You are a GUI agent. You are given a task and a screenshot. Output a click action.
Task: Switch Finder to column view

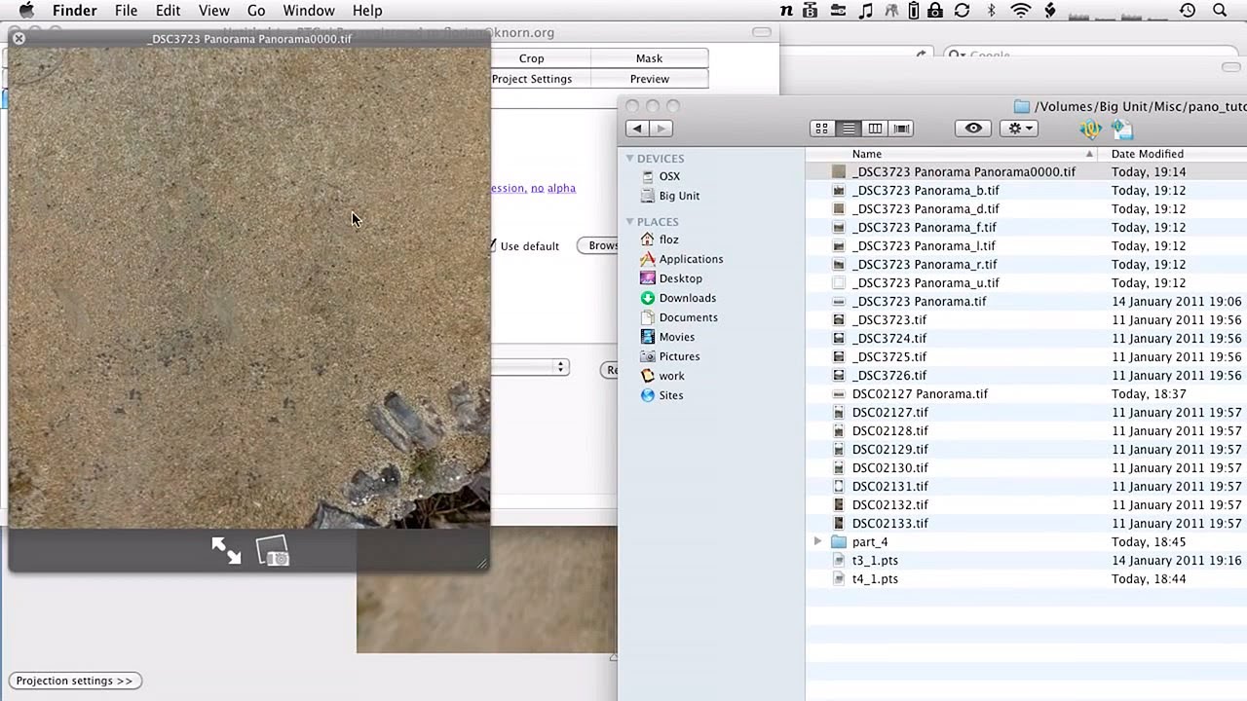875,129
